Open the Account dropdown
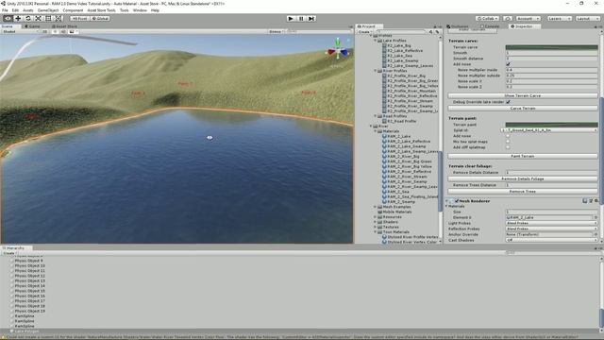 528,18
